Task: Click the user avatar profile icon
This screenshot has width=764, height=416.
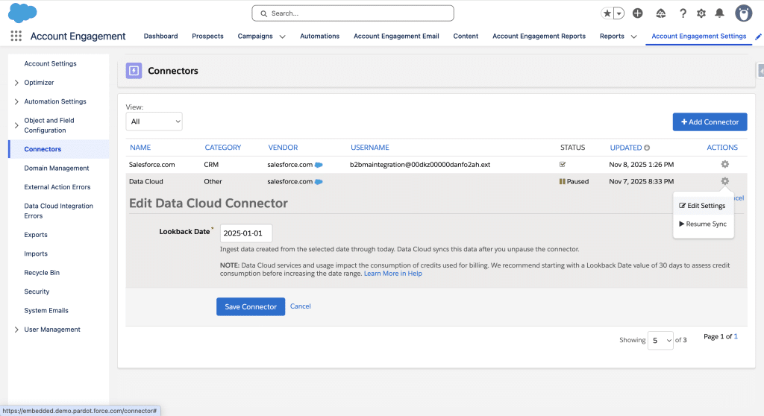Action: 743,13
